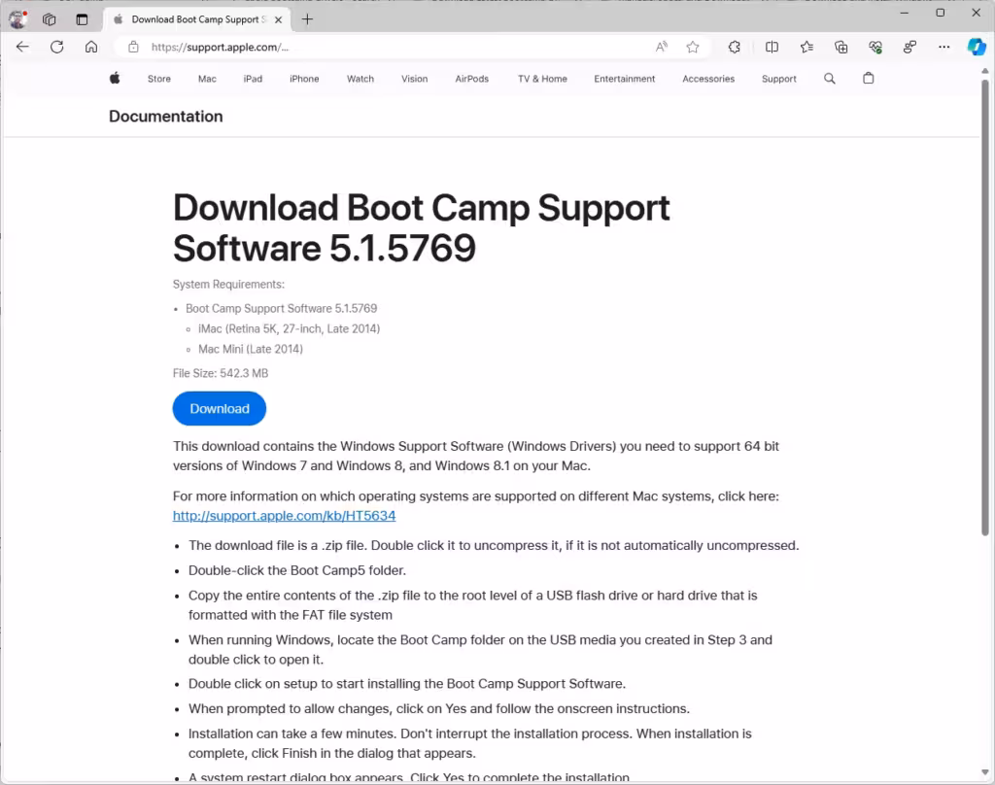Viewport: 995px width, 785px height.
Task: Open the Favorites list icon
Action: point(806,47)
